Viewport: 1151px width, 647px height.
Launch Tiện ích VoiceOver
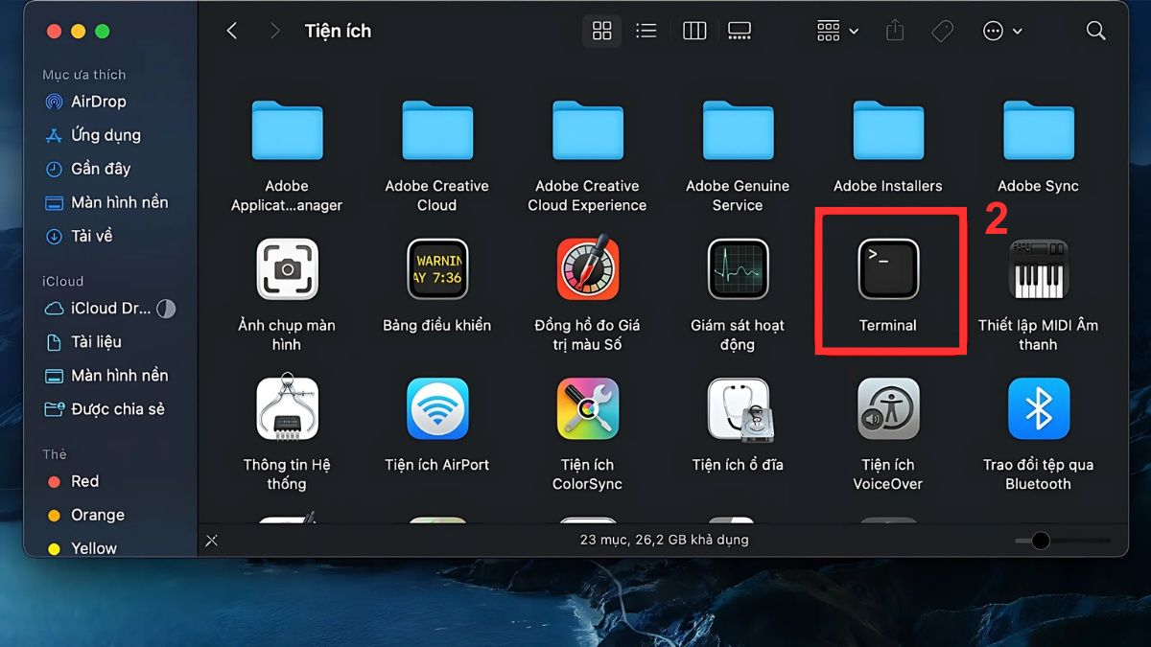tap(888, 407)
